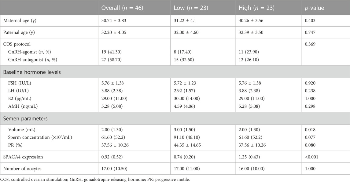The image size is (350, 182).
Task: Select the Paternal age (y) row label
Action: coord(19,33)
